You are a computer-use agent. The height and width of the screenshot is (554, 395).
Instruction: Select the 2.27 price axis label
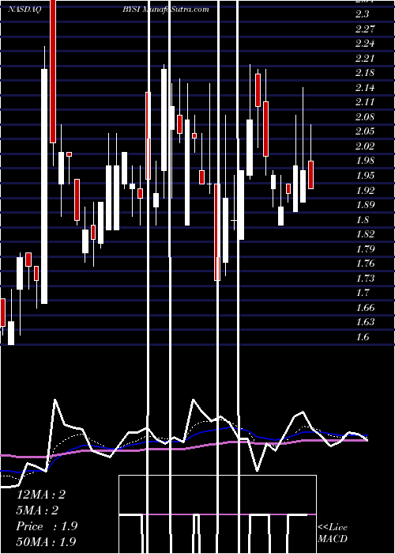click(365, 28)
